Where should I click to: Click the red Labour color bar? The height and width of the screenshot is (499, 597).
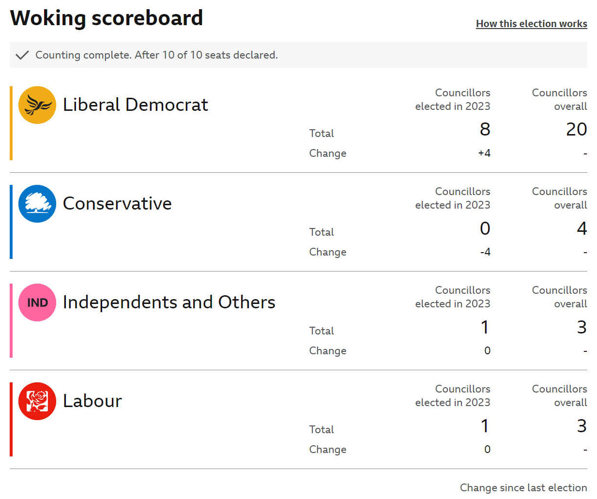pyautogui.click(x=11, y=419)
